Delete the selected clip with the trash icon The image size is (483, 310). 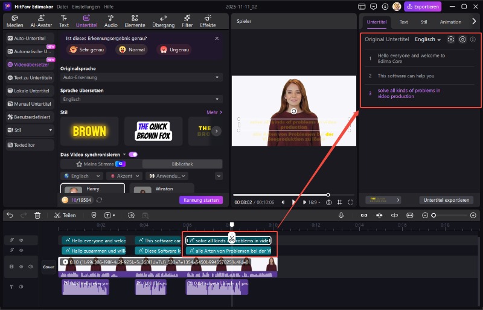point(37,215)
